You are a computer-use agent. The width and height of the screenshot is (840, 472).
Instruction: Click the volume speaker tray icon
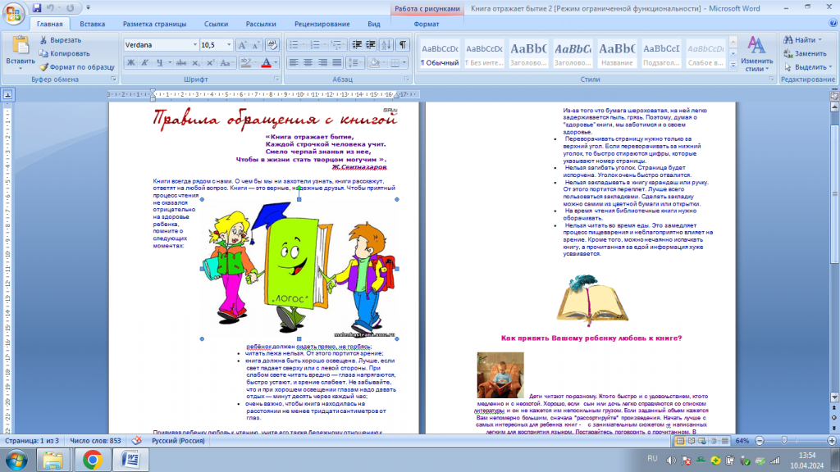671,461
